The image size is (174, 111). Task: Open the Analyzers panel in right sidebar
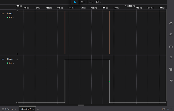(x=171, y=35)
